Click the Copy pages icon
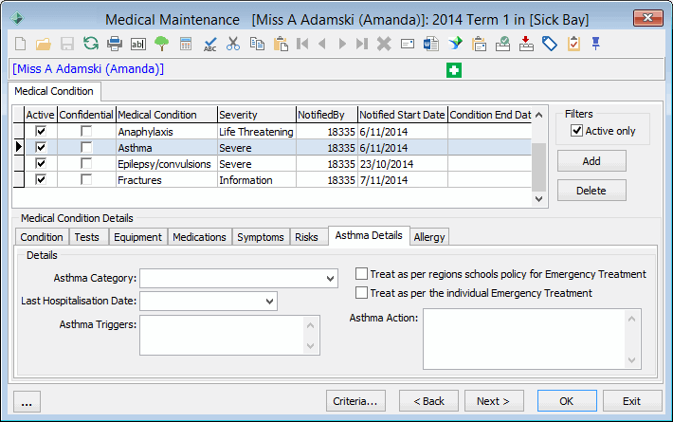Viewport: 673px width, 422px height. (x=257, y=44)
